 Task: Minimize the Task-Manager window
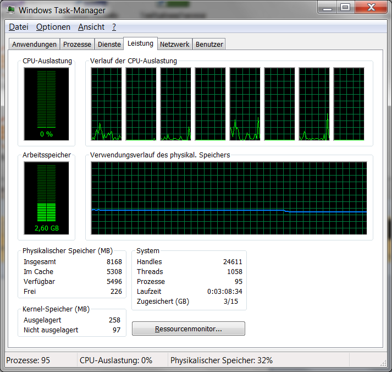click(x=327, y=8)
